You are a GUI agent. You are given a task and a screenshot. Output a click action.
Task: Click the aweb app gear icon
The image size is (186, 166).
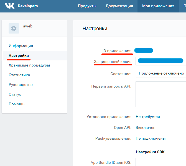click(14, 28)
